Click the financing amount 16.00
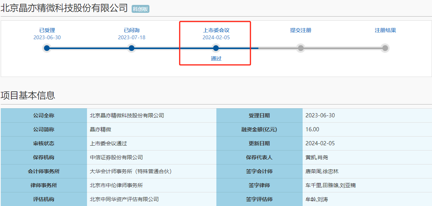Image resolution: width=432 pixels, height=206 pixels. click(x=312, y=129)
